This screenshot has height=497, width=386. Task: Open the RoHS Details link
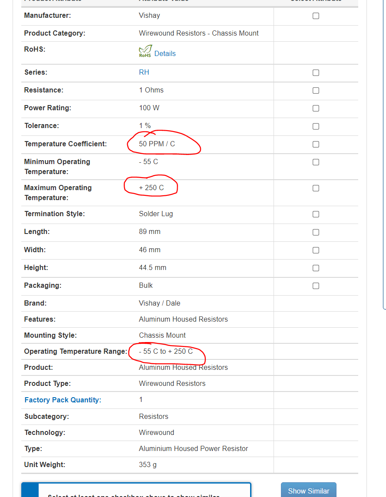coord(165,53)
